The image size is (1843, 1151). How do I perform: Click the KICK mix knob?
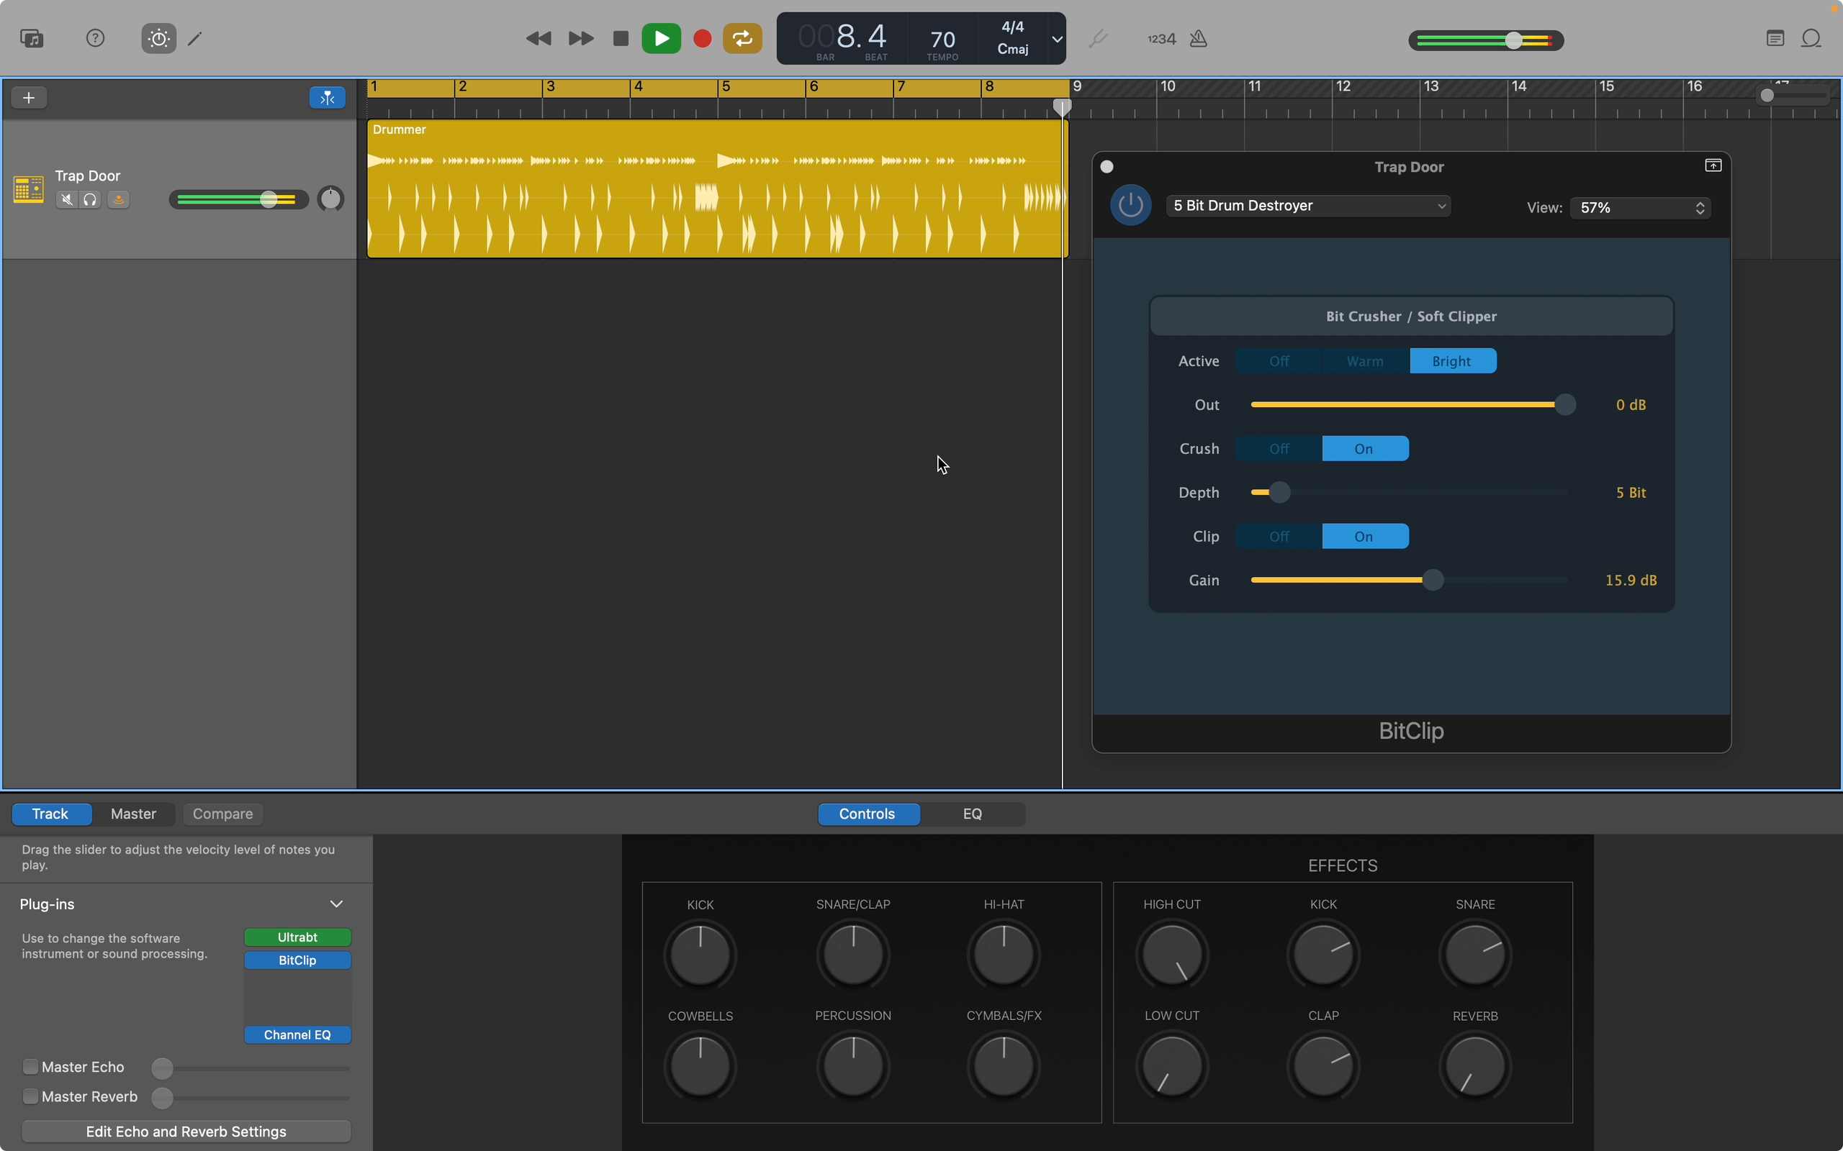coord(700,955)
